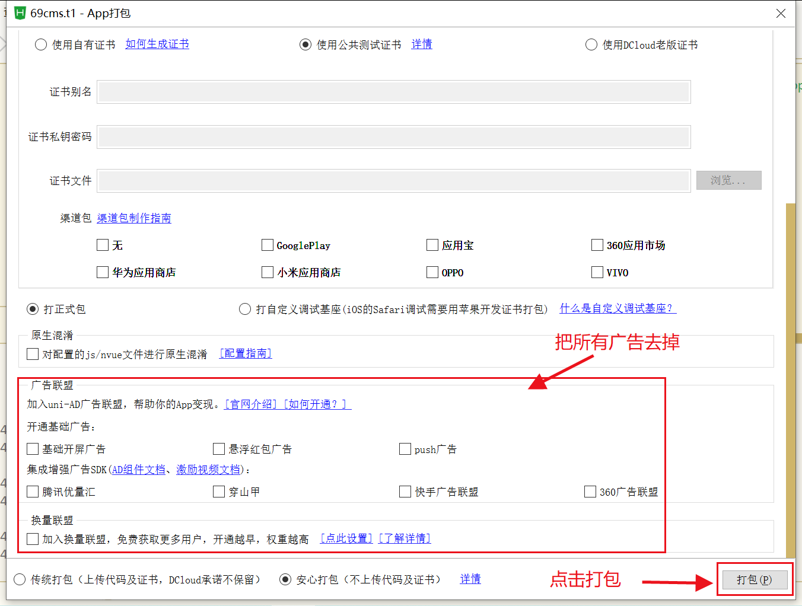Toggle the 360广告联盟 checkbox
Image resolution: width=802 pixels, height=606 pixels.
point(590,492)
